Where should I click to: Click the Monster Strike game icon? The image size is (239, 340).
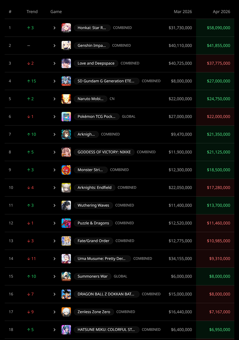click(x=66, y=170)
